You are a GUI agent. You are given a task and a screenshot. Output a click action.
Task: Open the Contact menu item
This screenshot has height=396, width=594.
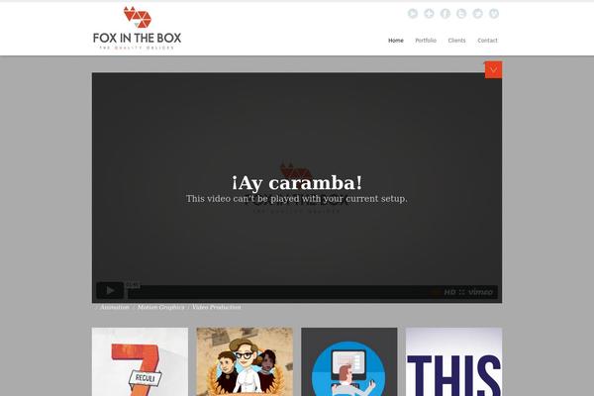click(x=487, y=41)
